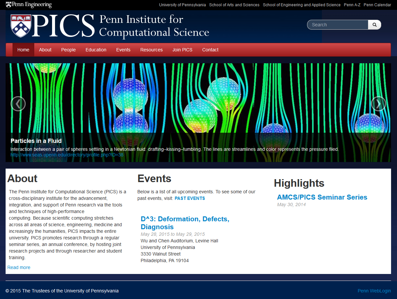The image size is (397, 299).
Task: Click the Penn shield PICS logo
Action: click(53, 26)
